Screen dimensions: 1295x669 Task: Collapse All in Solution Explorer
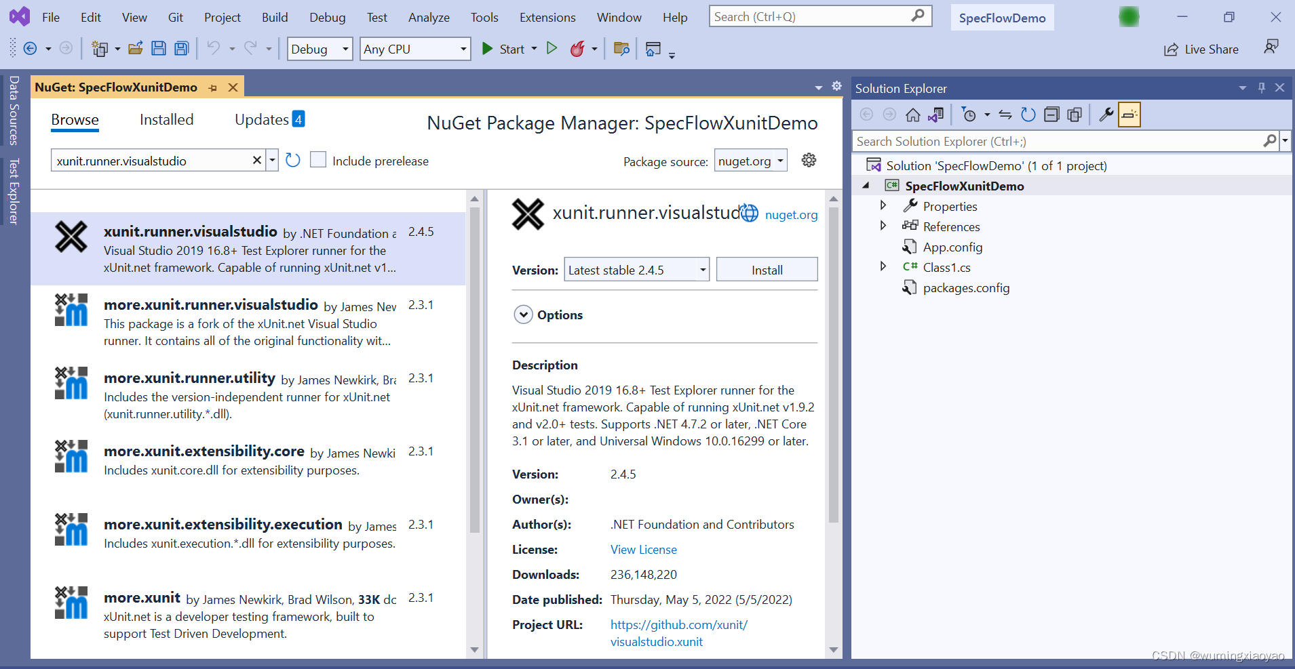(x=1051, y=115)
